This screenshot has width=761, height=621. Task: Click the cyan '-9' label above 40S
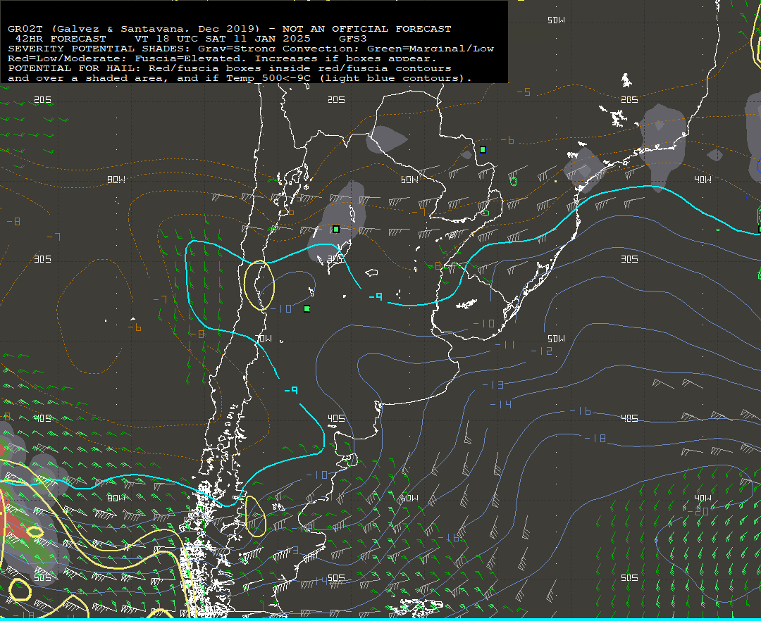[x=291, y=390]
